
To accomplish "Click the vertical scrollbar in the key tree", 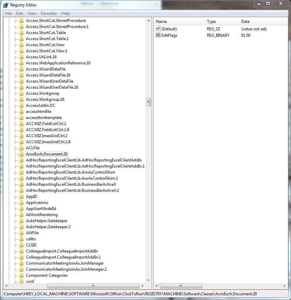I will pyautogui.click(x=149, y=102).
